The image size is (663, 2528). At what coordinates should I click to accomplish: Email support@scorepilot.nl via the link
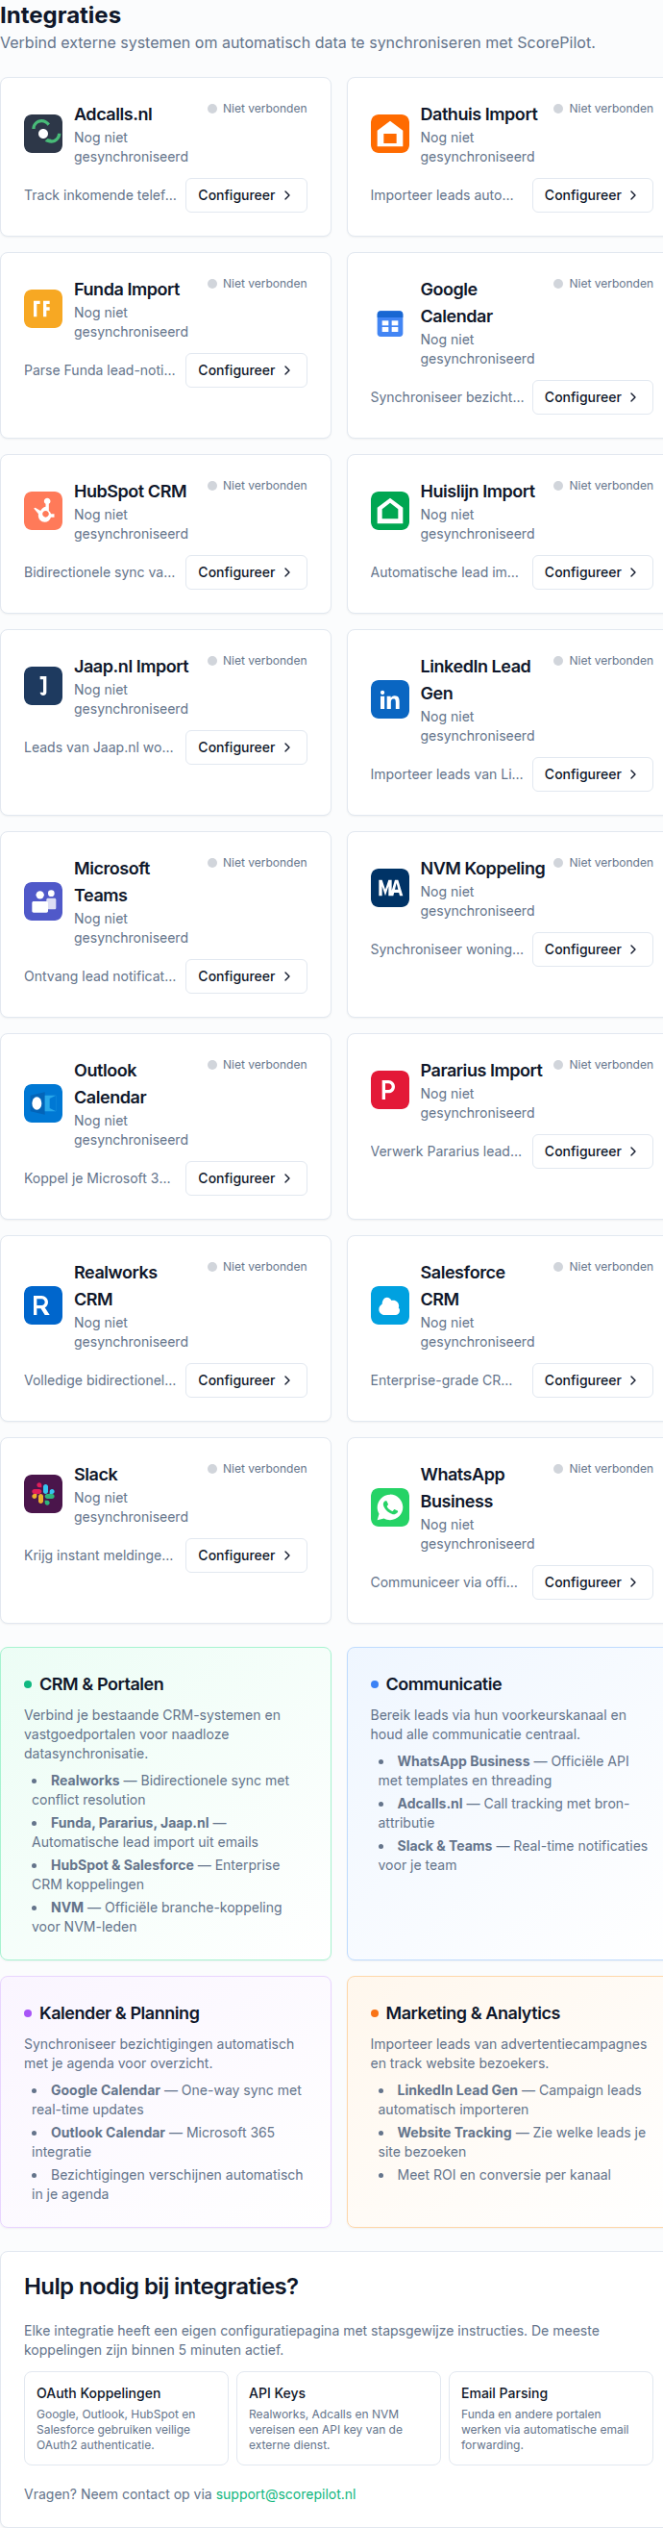(x=285, y=2493)
